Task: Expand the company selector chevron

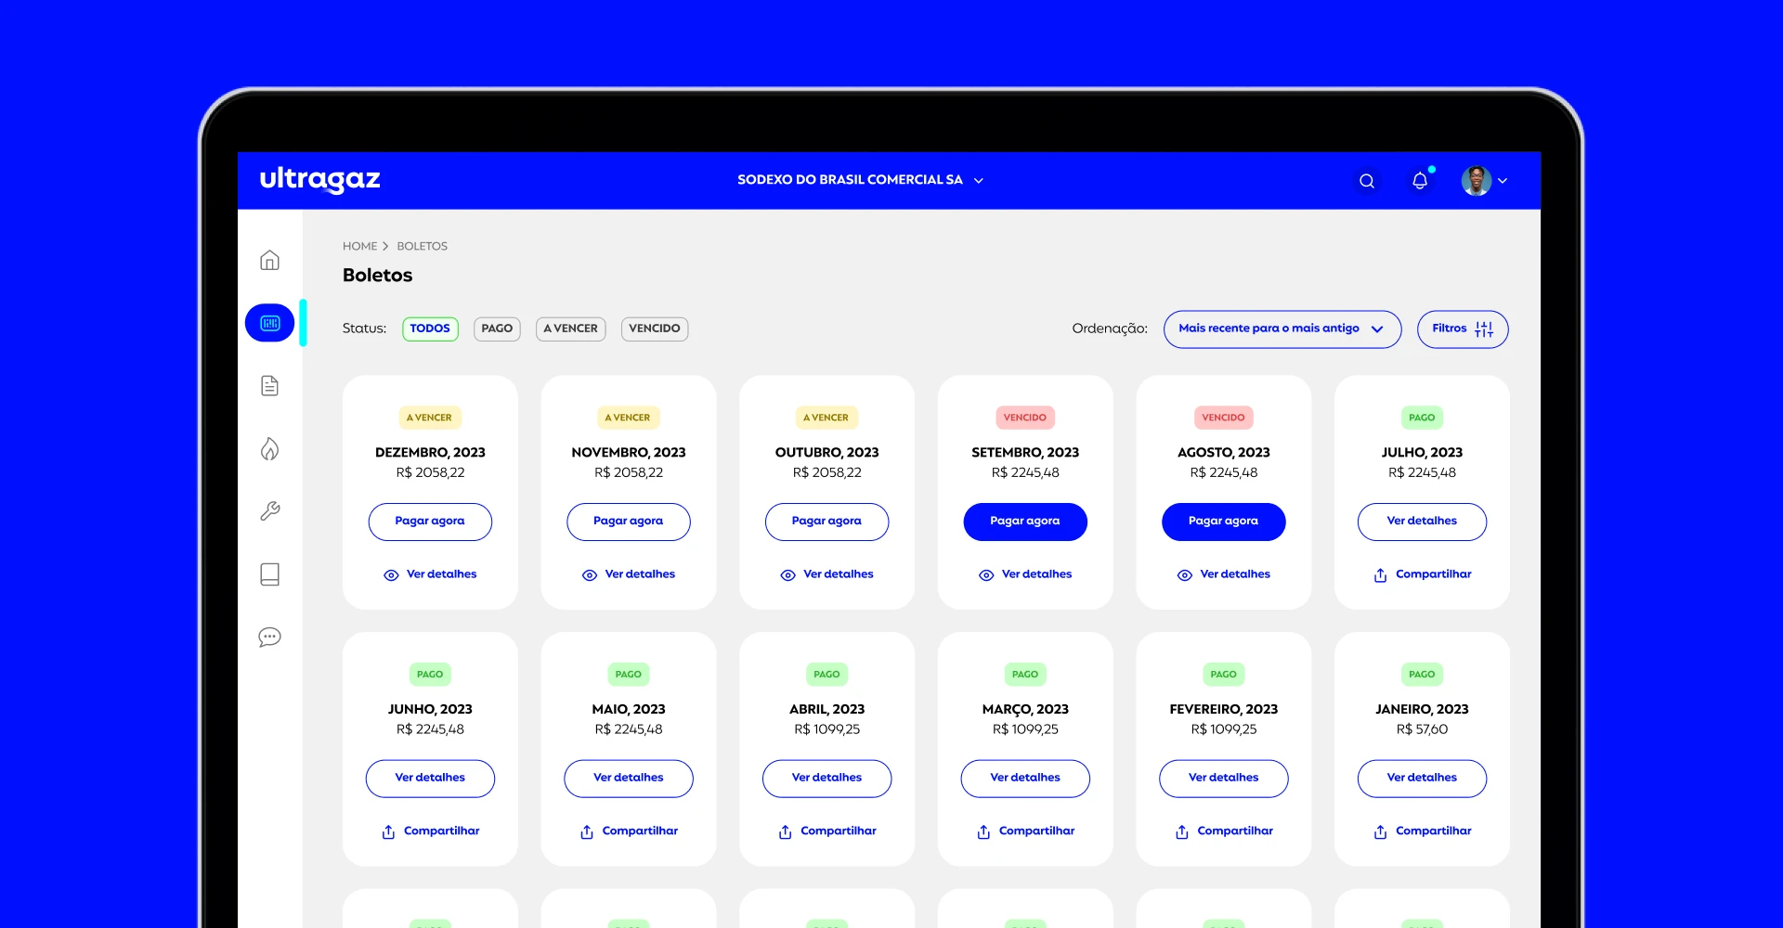Action: pos(979,181)
